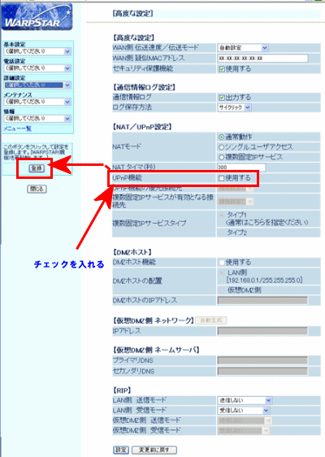
Task: Click the WARPSTAR logo
Action: (37, 18)
